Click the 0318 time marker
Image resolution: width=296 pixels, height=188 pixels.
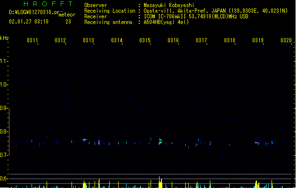(x=230, y=40)
